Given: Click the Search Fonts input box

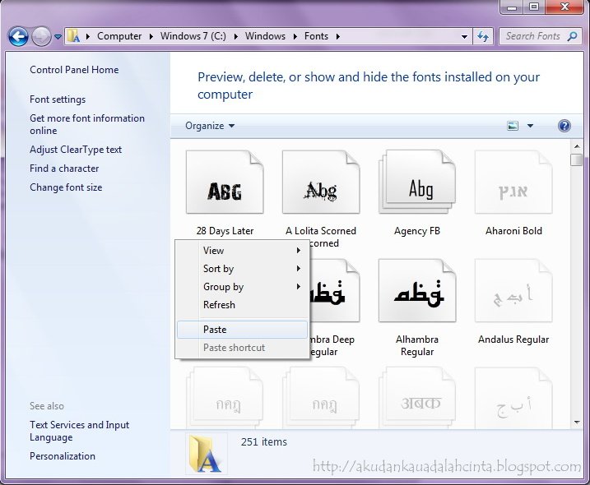Looking at the screenshot, I should [535, 36].
